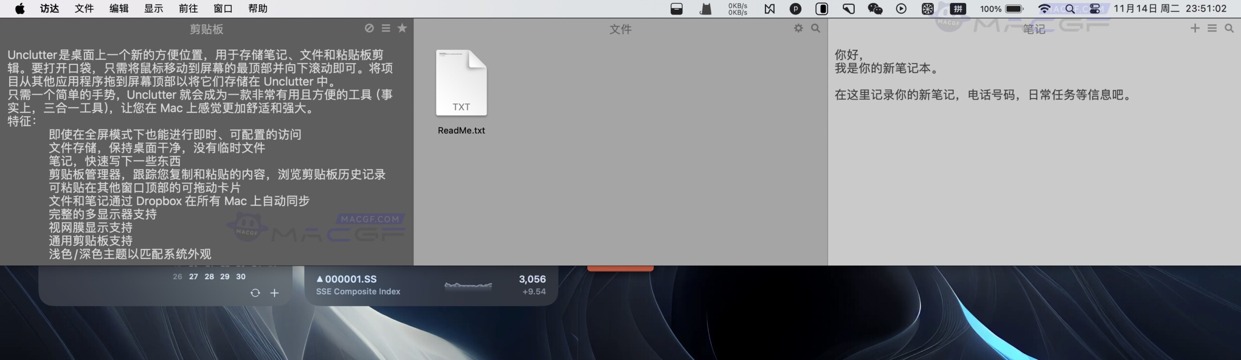Open the 文件 menu in menu bar

pyautogui.click(x=84, y=9)
